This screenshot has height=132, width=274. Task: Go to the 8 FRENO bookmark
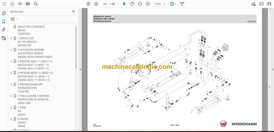tap(23, 122)
